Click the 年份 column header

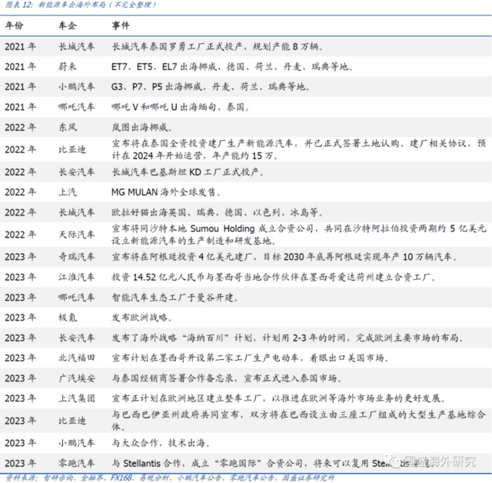[x=14, y=25]
